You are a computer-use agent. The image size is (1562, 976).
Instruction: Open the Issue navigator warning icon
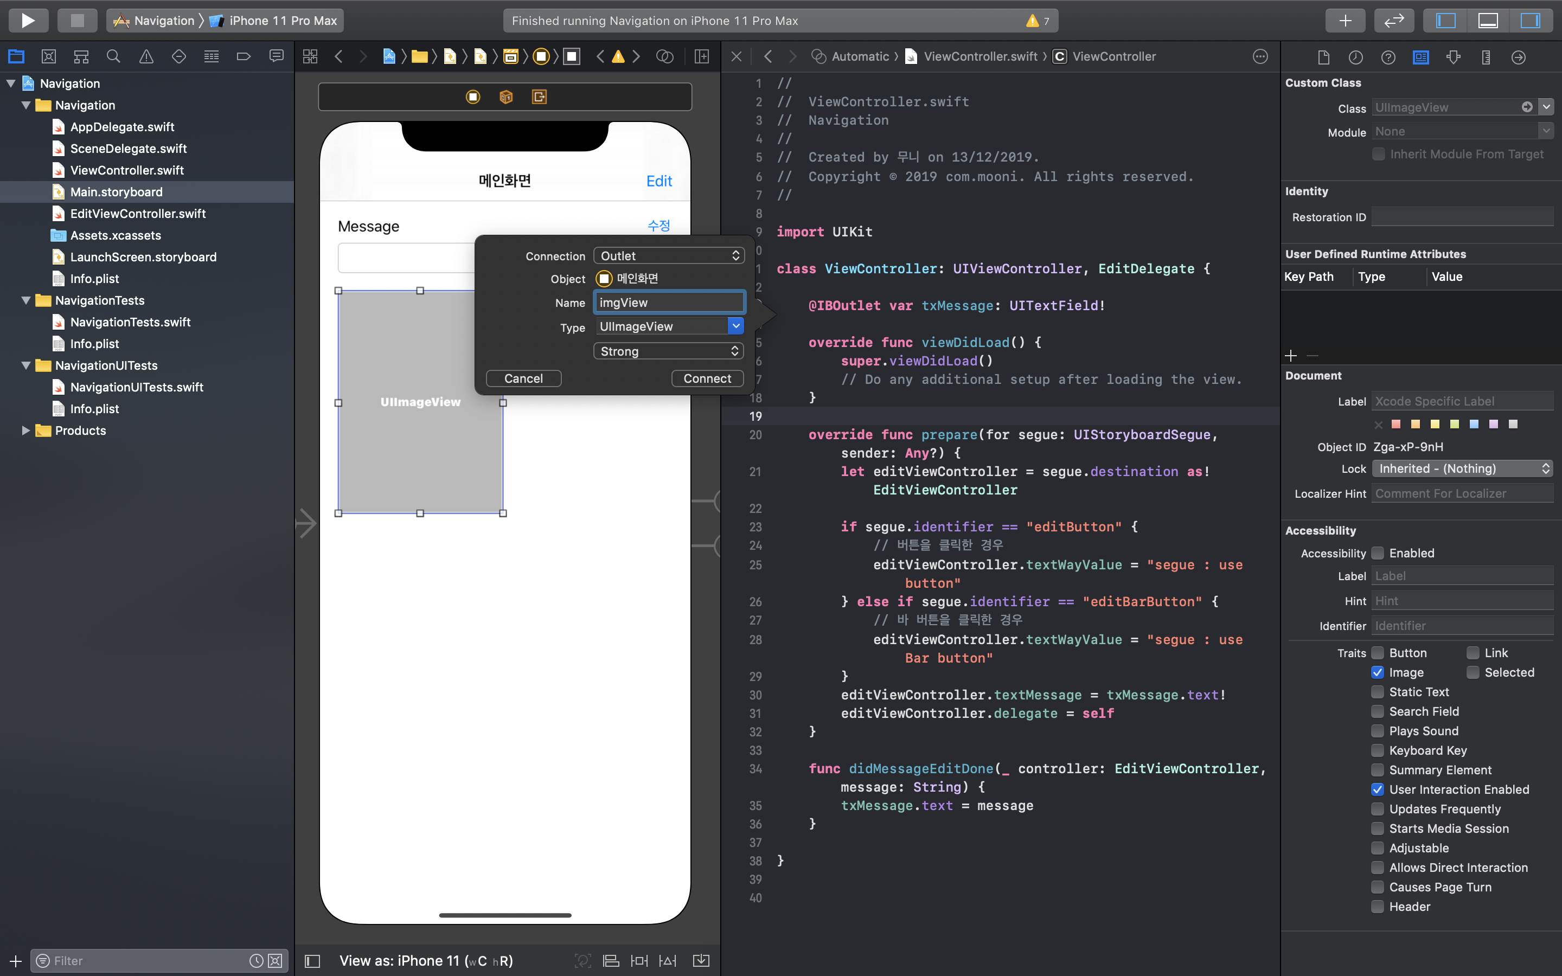(x=146, y=57)
